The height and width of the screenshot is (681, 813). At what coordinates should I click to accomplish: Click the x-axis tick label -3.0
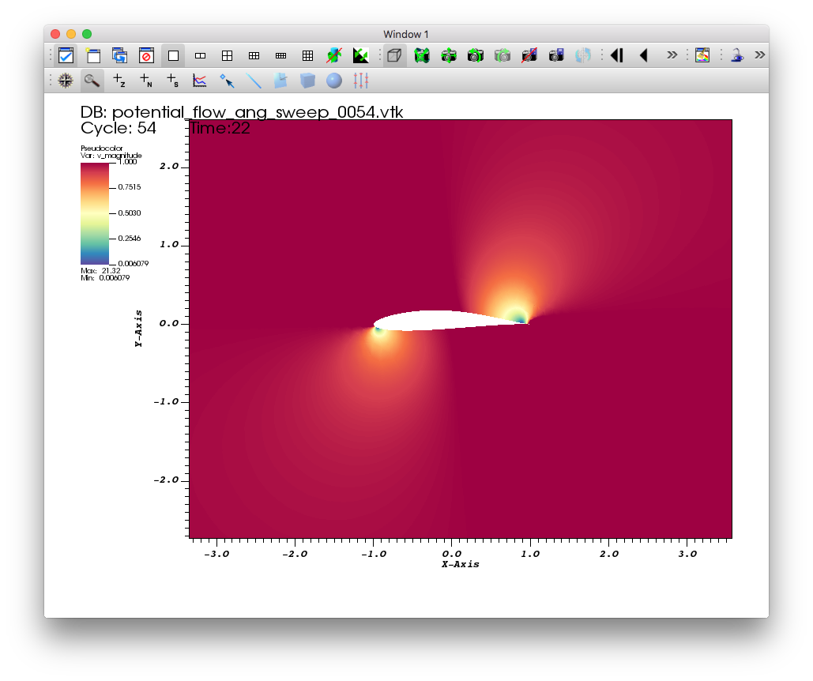216,554
